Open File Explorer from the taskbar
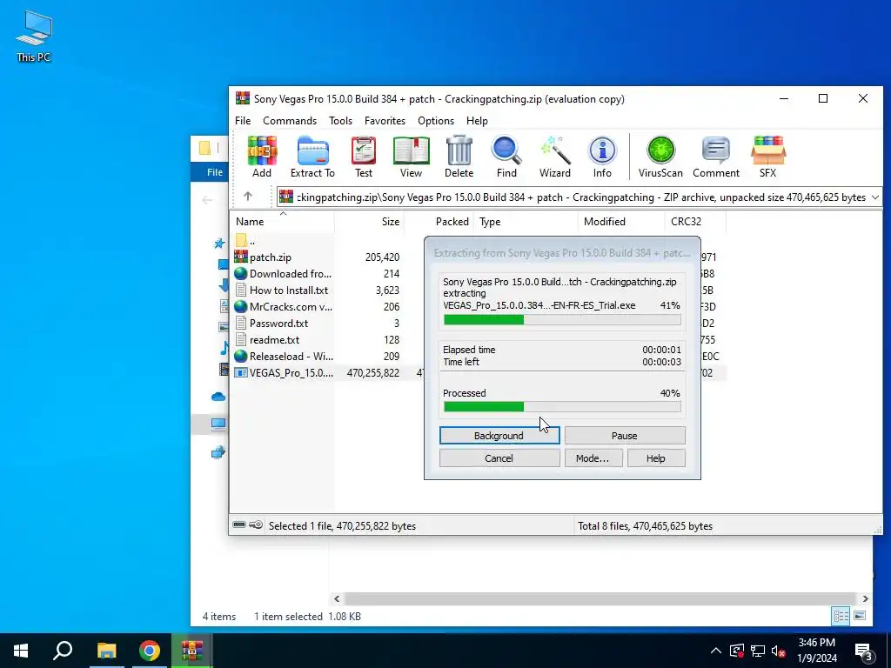The height and width of the screenshot is (668, 891). pyautogui.click(x=106, y=651)
